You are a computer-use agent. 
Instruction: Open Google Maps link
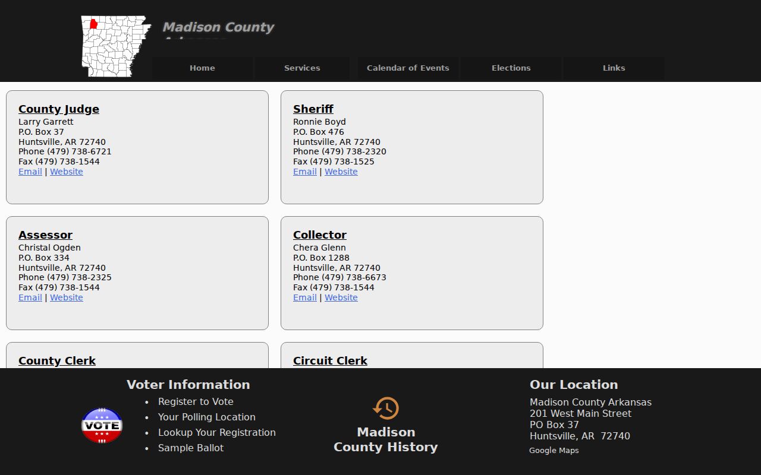(554, 451)
